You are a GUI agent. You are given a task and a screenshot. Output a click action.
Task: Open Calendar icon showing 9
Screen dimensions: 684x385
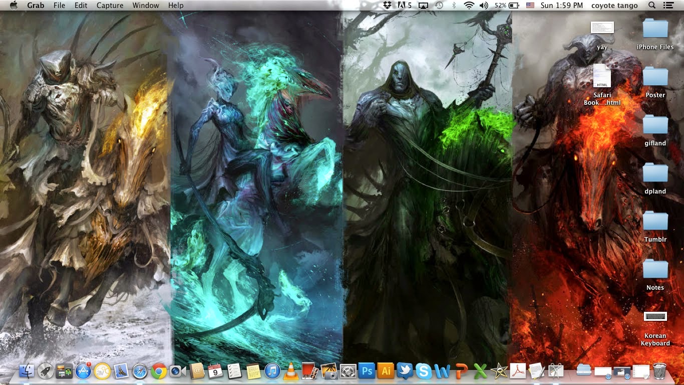(x=215, y=371)
